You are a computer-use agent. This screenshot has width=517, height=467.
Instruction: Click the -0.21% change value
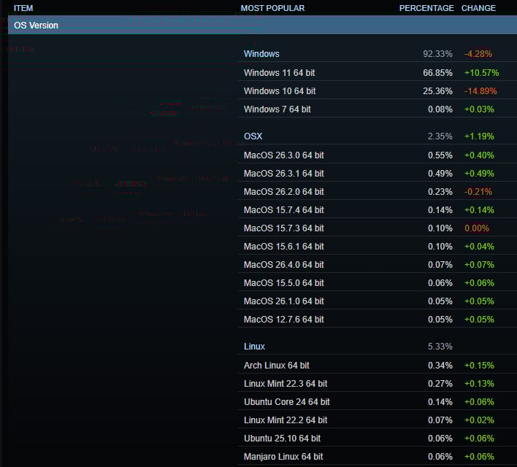[x=478, y=191]
